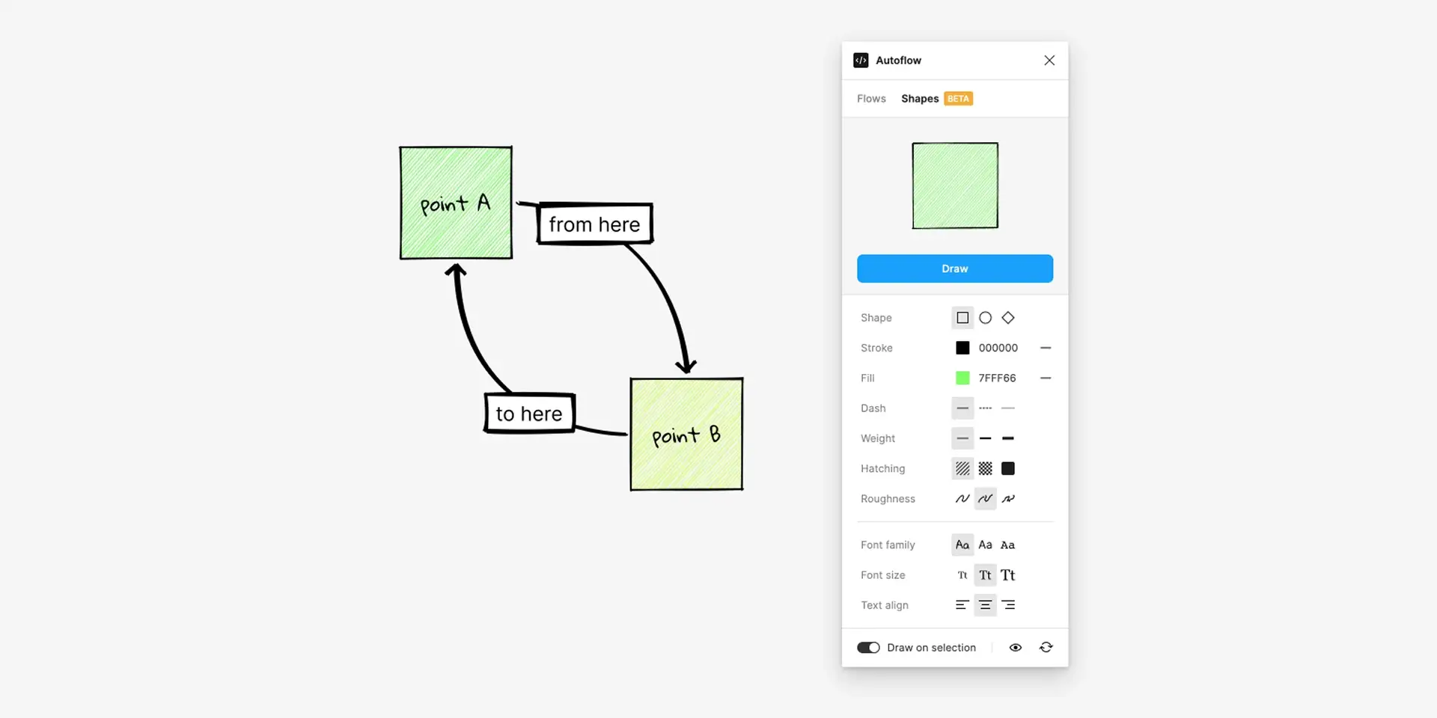Screen dimensions: 1437x718
Task: Open the black Stroke color swatch
Action: pyautogui.click(x=962, y=348)
